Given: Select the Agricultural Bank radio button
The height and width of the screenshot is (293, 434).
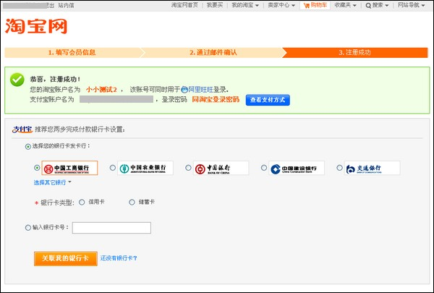Looking at the screenshot, I should tap(113, 168).
